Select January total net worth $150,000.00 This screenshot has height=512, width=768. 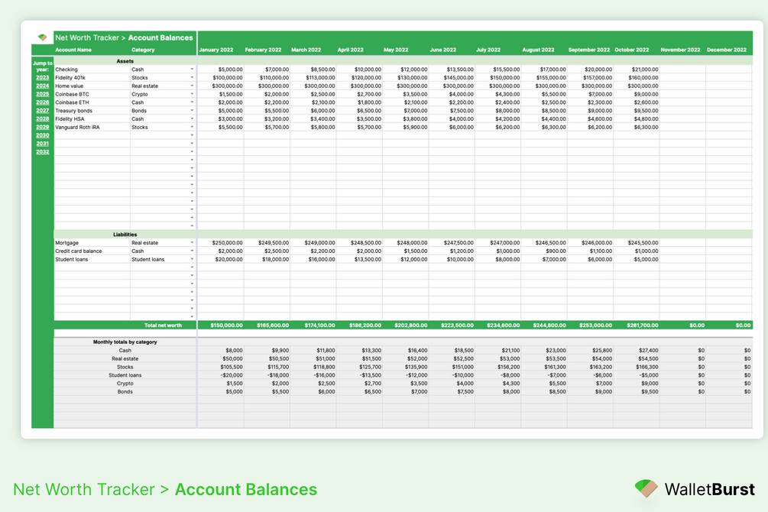tap(226, 326)
